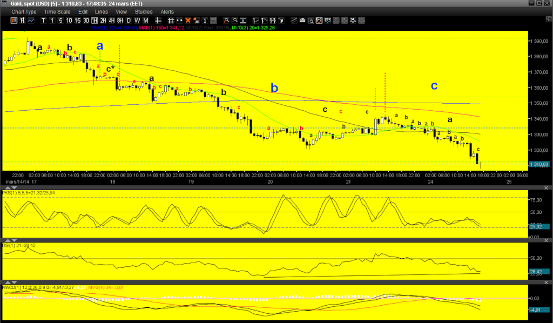Open the Chart Type menu
This screenshot has width=553, height=323.
click(24, 12)
